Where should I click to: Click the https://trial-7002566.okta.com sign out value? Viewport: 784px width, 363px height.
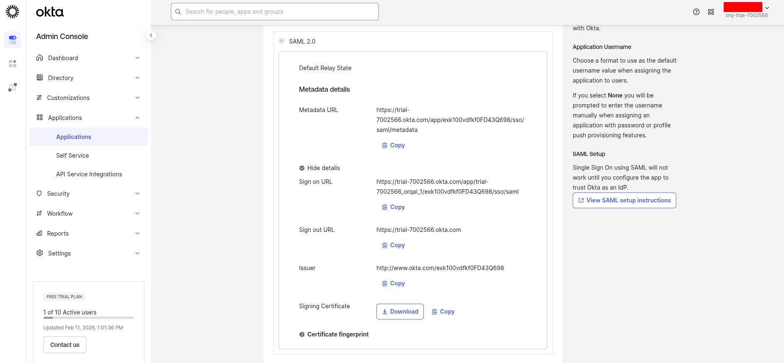[x=419, y=230]
